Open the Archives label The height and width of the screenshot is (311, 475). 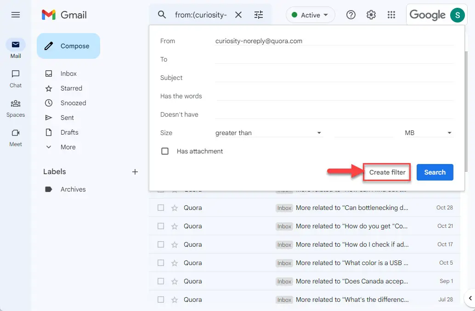tap(73, 189)
